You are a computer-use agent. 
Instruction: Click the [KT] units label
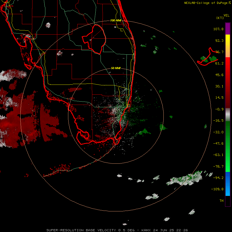tap(220, 18)
